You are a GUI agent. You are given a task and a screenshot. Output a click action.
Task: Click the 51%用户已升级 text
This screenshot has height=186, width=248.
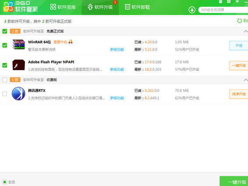[187, 50]
